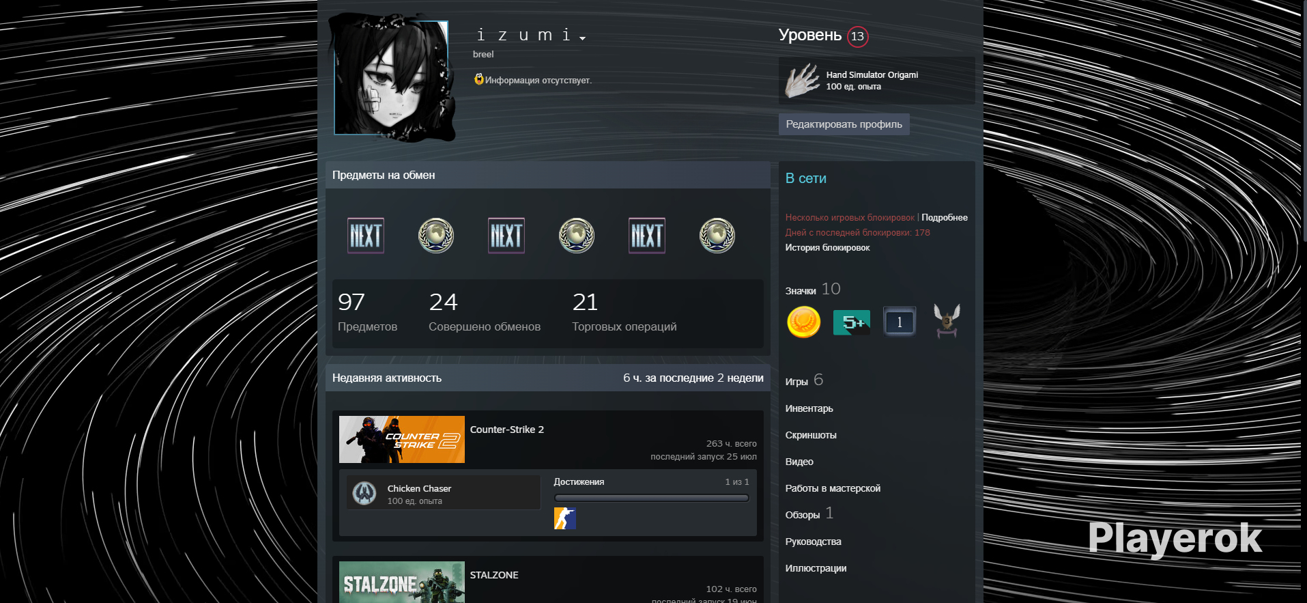Click the 6 ч. за последние 2 недели text

pyautogui.click(x=693, y=378)
